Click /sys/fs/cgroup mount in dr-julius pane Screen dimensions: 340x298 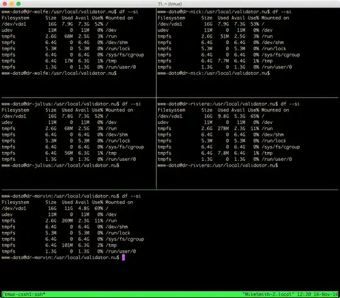[125, 147]
